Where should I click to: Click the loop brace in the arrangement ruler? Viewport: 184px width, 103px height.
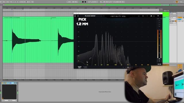(x=17, y=9)
